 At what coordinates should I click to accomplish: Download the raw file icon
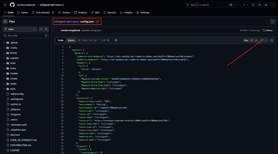click(x=256, y=40)
